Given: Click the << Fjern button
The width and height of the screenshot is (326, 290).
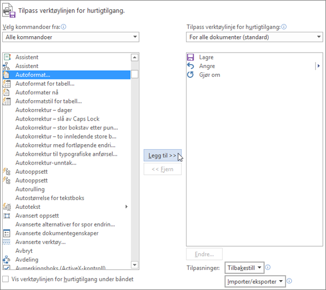Looking at the screenshot, I should coord(162,169).
